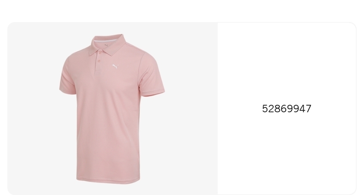The width and height of the screenshot is (364, 195).
Task: Click the white Puma logo on shirt chest
Action: pos(115,66)
